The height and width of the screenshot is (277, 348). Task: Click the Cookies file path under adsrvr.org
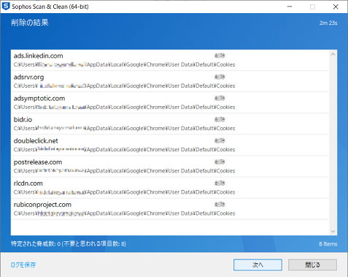click(x=124, y=86)
